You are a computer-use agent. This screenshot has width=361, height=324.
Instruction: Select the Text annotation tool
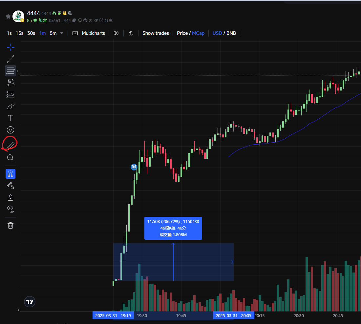point(11,118)
